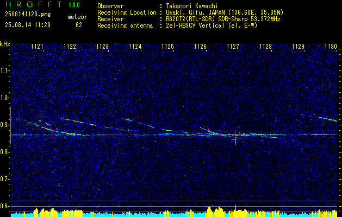
Task: Click the Observer label
Action: (110, 6)
